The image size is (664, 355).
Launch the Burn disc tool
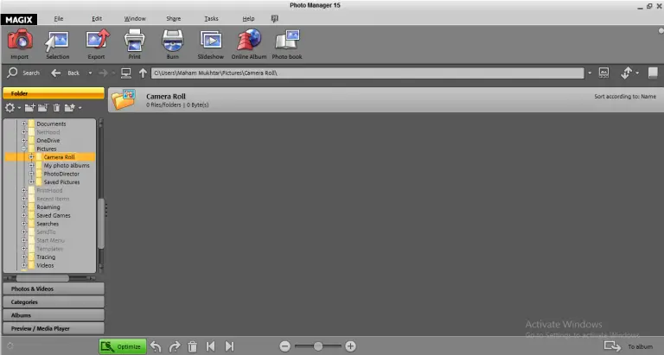click(173, 44)
